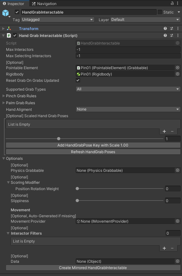Collapse the Optionals section

point(3,159)
